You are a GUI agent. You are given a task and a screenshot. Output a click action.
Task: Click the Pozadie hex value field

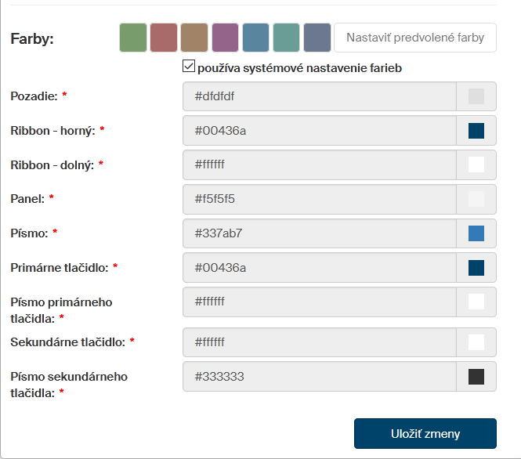(319, 96)
